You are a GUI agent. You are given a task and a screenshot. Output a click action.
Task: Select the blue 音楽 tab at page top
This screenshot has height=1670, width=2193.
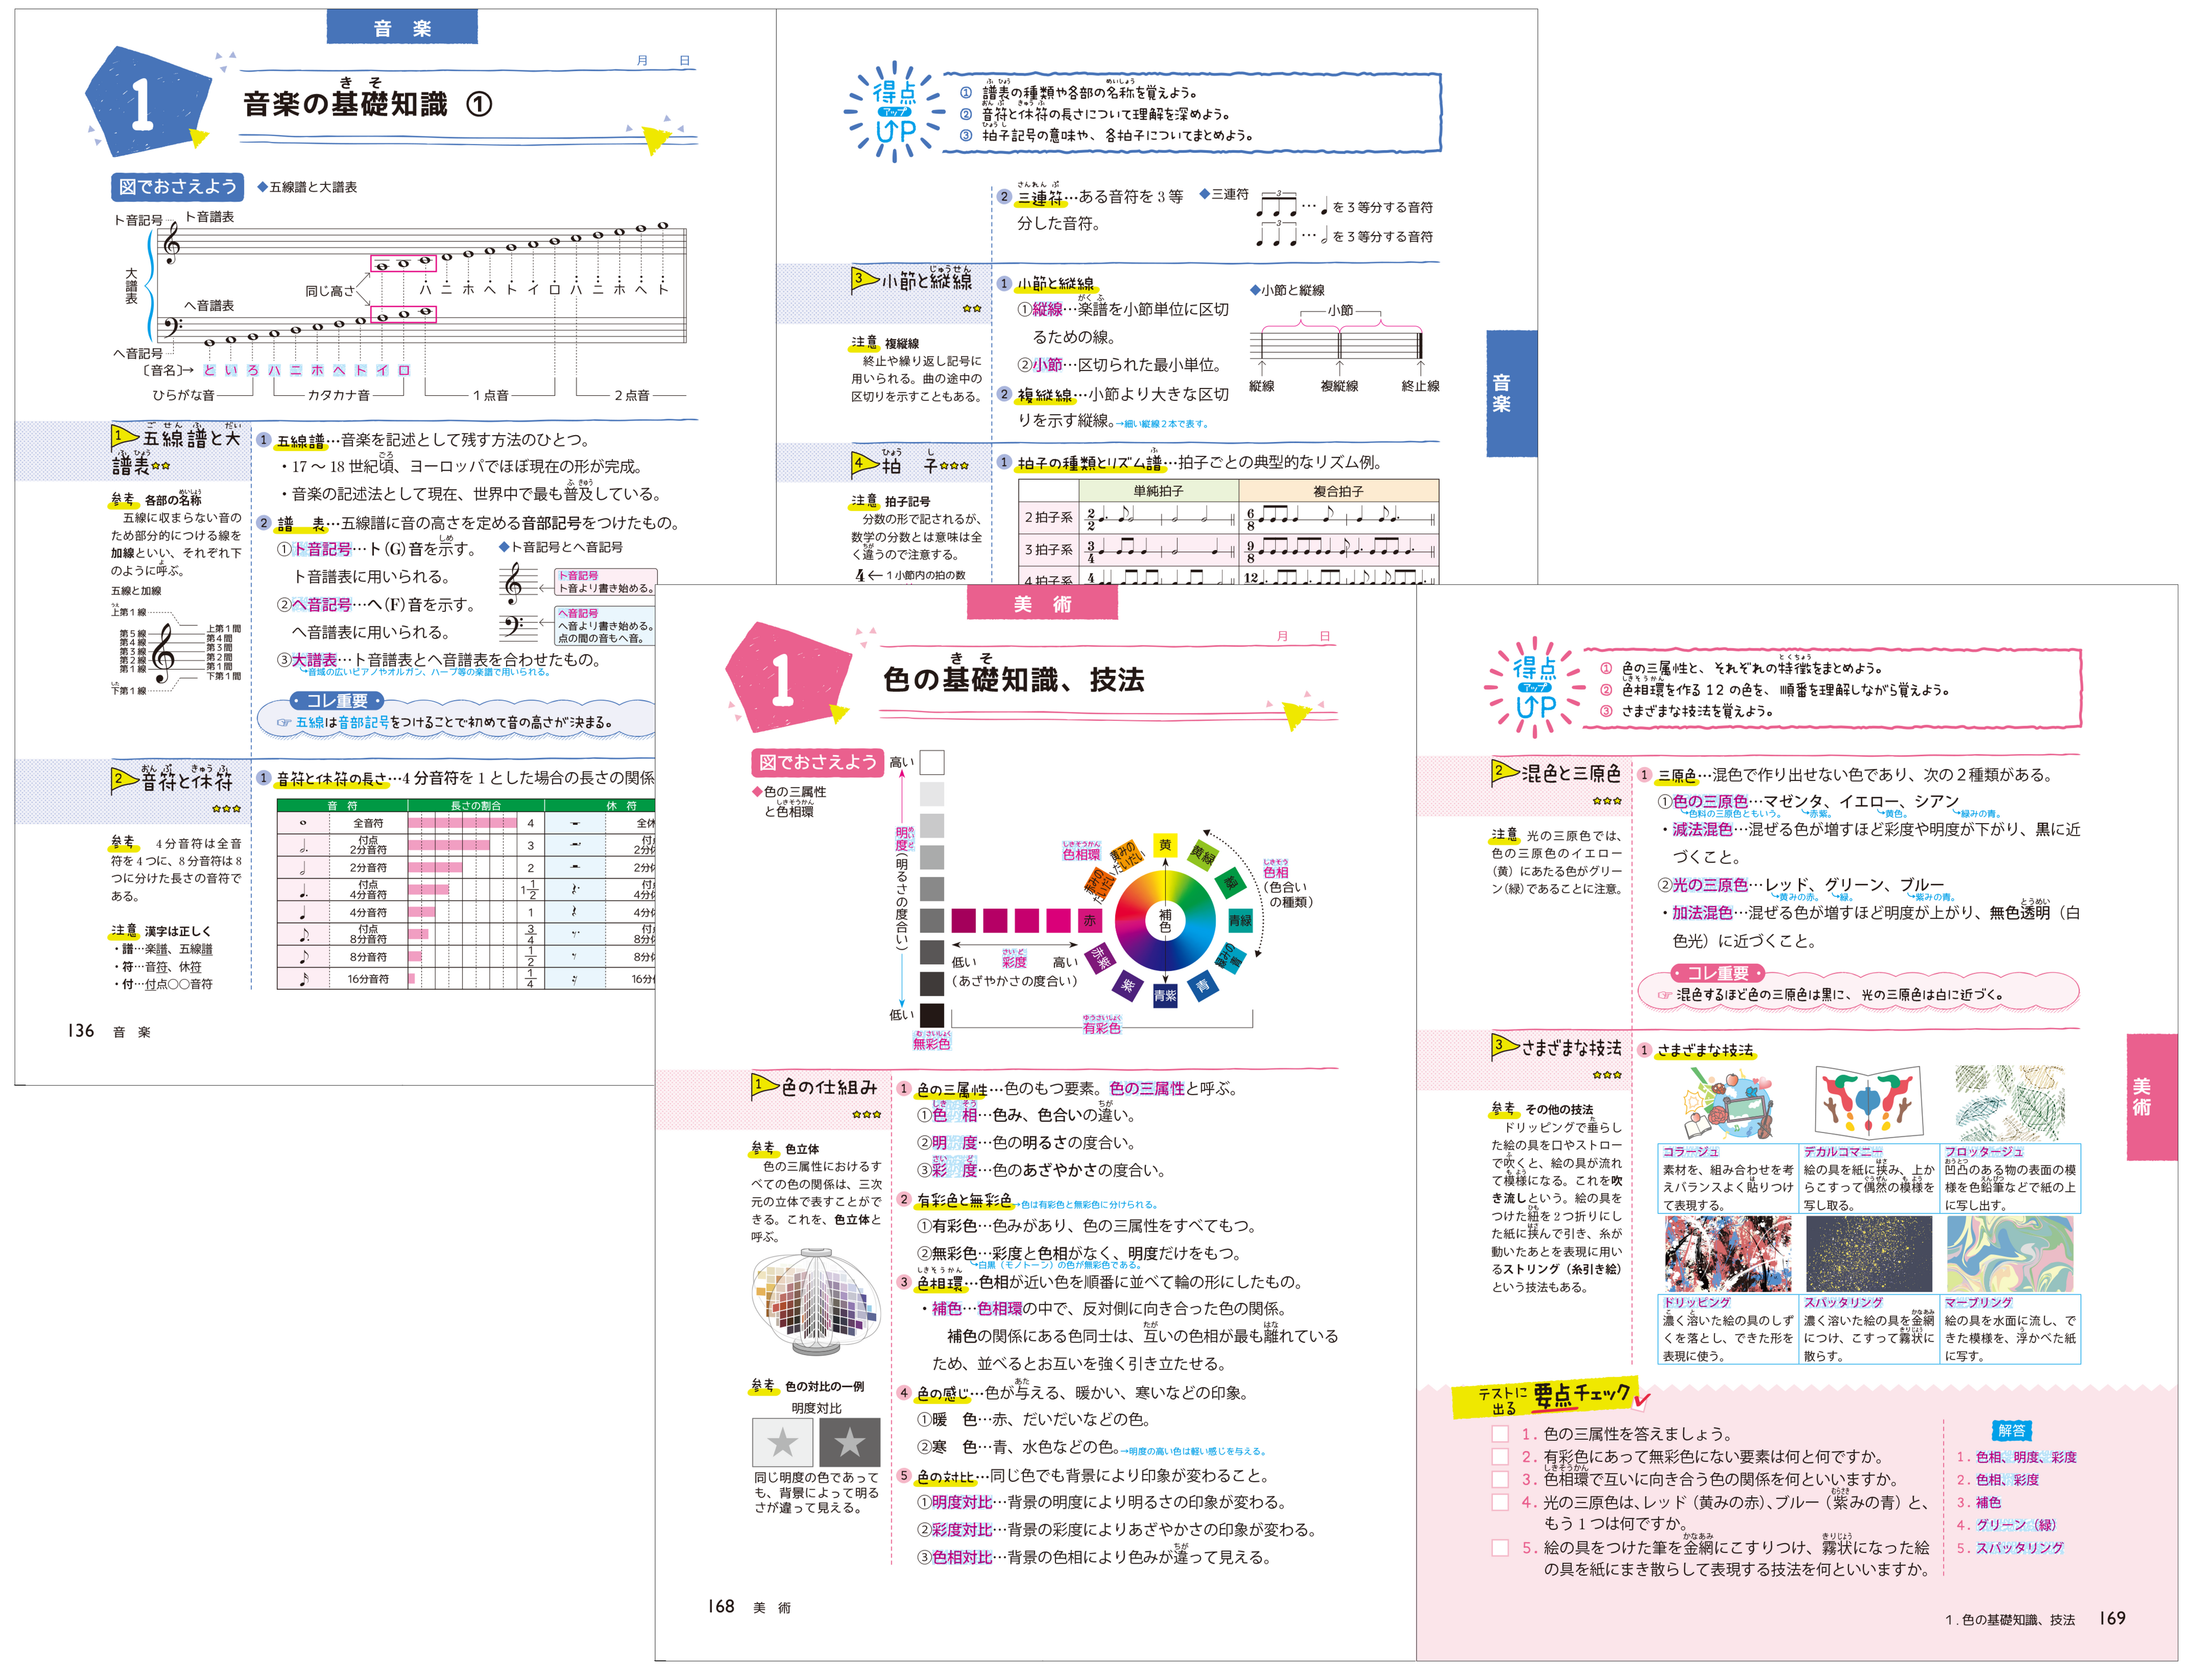401,28
